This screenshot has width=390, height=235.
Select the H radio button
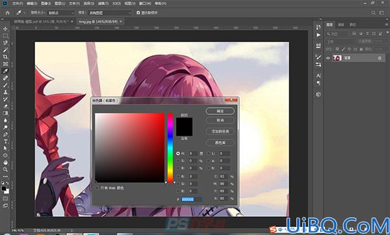point(178,153)
